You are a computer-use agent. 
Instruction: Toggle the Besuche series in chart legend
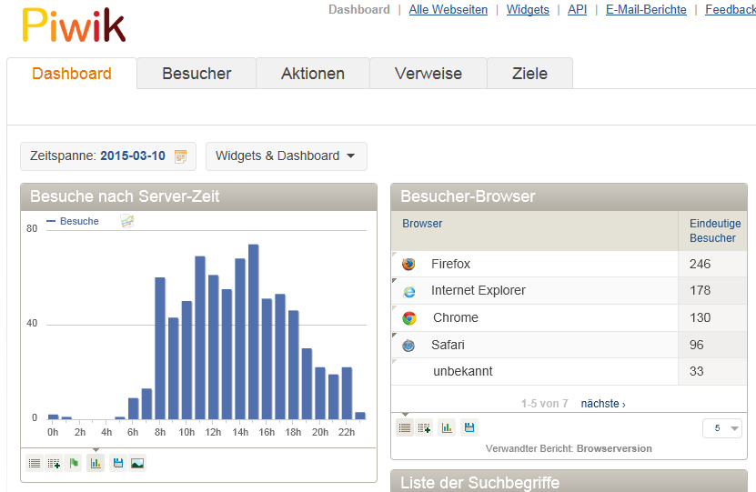73,221
